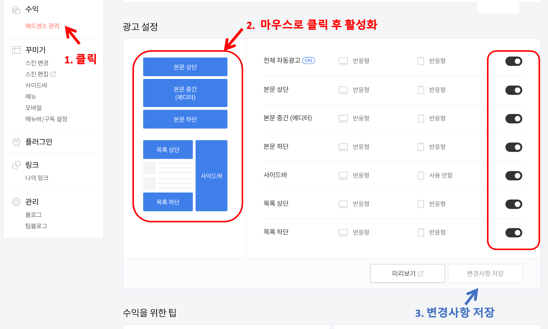The width and height of the screenshot is (548, 329).
Task: Toggle the 목록 하단 ad switch
Action: coord(514,233)
